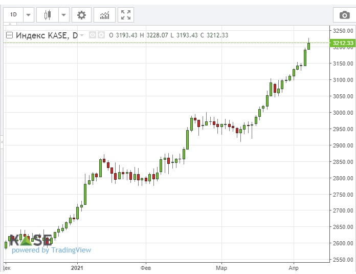Take a chart snapshot with camera icon
Viewport: 356px width, 274px height.
click(344, 15)
